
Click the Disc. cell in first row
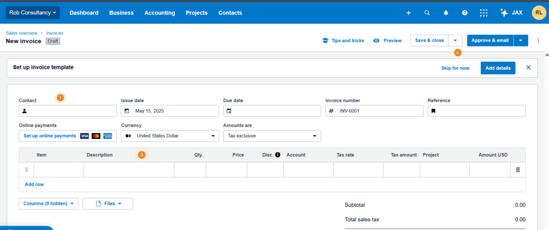pos(265,170)
